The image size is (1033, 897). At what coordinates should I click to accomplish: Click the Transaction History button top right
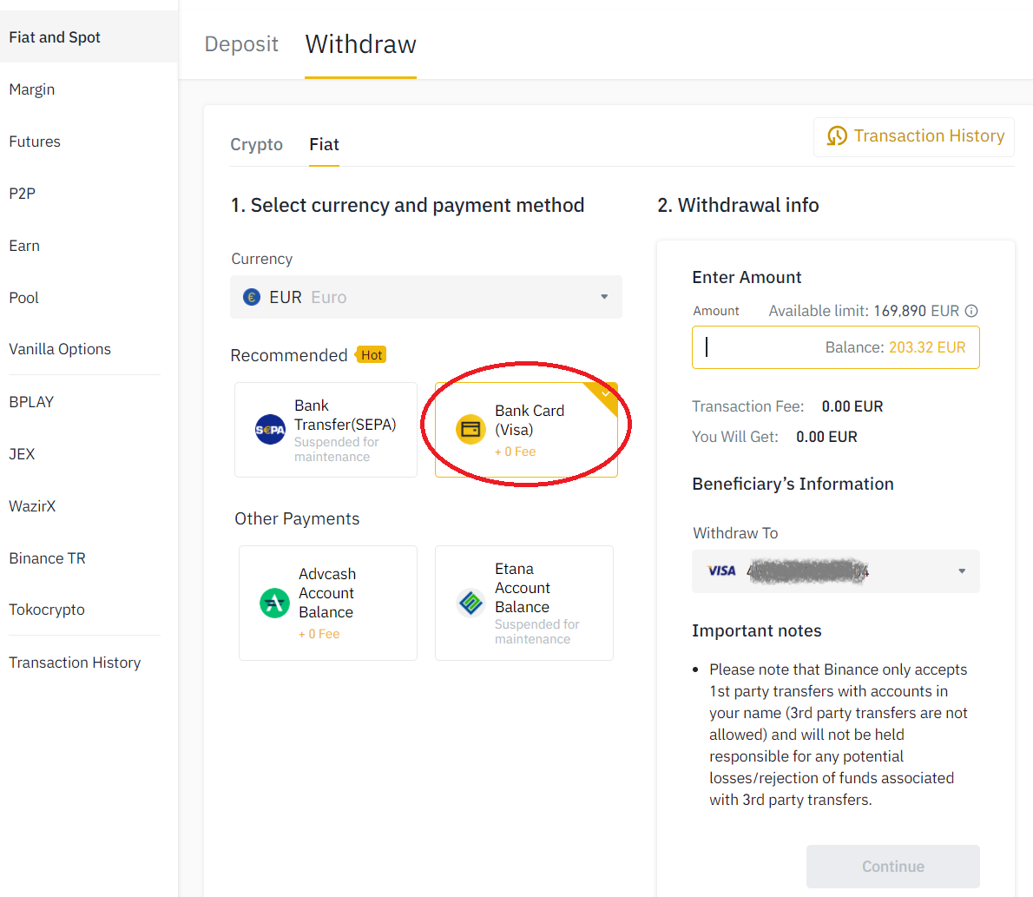click(x=914, y=136)
